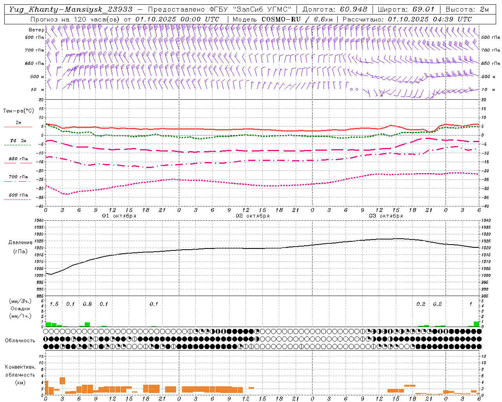Click the 0.8 precipitation amount value
This screenshot has height=402, width=502.
click(87, 304)
